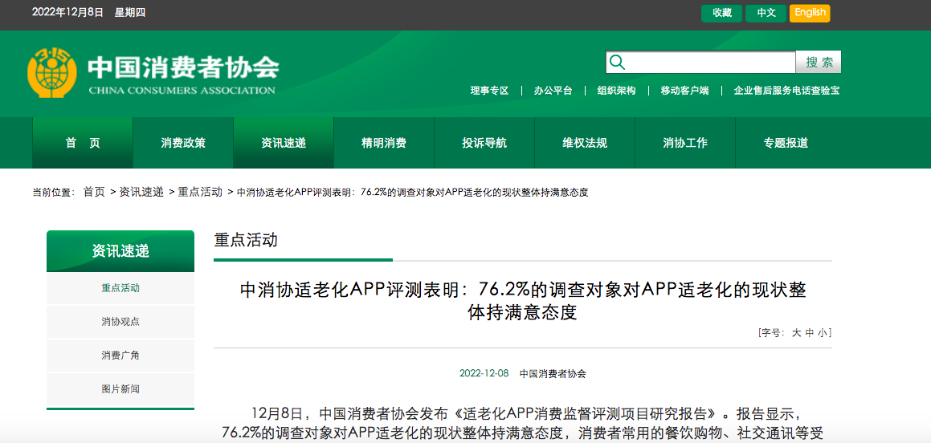This screenshot has width=931, height=443.
Task: Open the 专题报道 navigation menu
Action: [785, 143]
